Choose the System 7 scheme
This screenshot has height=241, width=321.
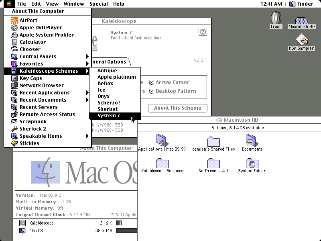tap(115, 116)
